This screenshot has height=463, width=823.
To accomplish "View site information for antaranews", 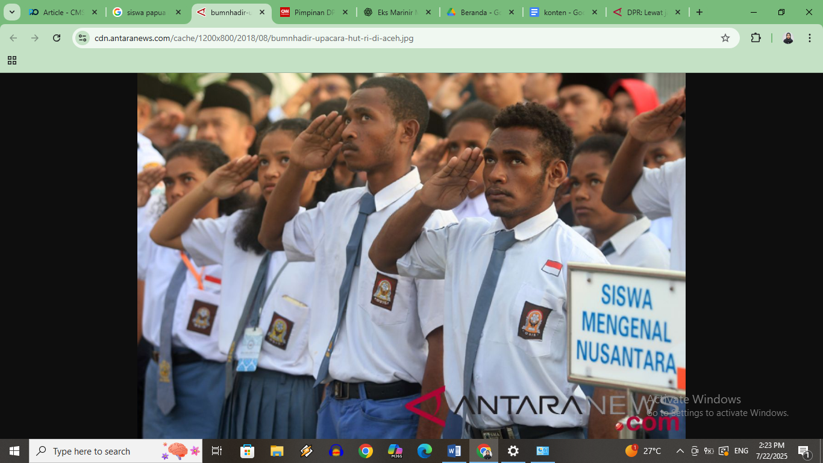I will (x=83, y=38).
